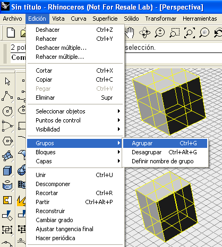Viewport: 222px width, 247px height.
Task: Click the Rhinoceros application icon in title bar
Action: tap(5, 7)
